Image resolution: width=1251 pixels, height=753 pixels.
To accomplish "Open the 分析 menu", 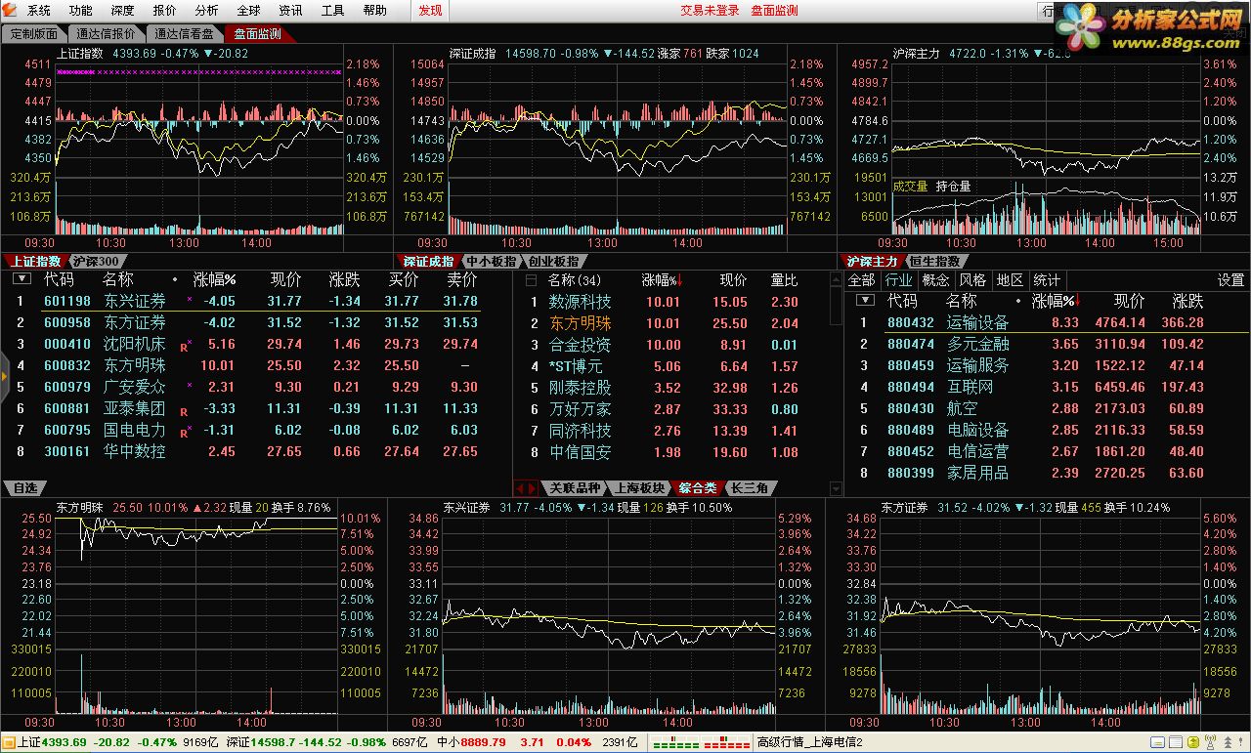I will point(206,11).
